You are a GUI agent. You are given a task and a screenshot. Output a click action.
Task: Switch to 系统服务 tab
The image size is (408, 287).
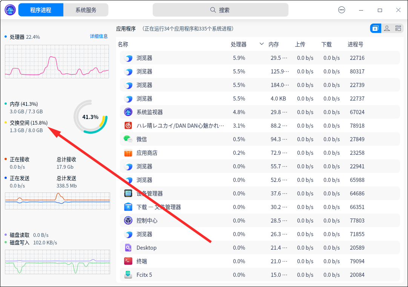pyautogui.click(x=86, y=10)
